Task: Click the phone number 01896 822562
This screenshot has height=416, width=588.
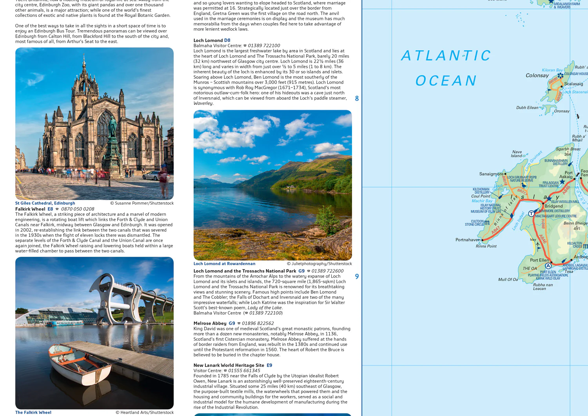Action: coord(258,323)
